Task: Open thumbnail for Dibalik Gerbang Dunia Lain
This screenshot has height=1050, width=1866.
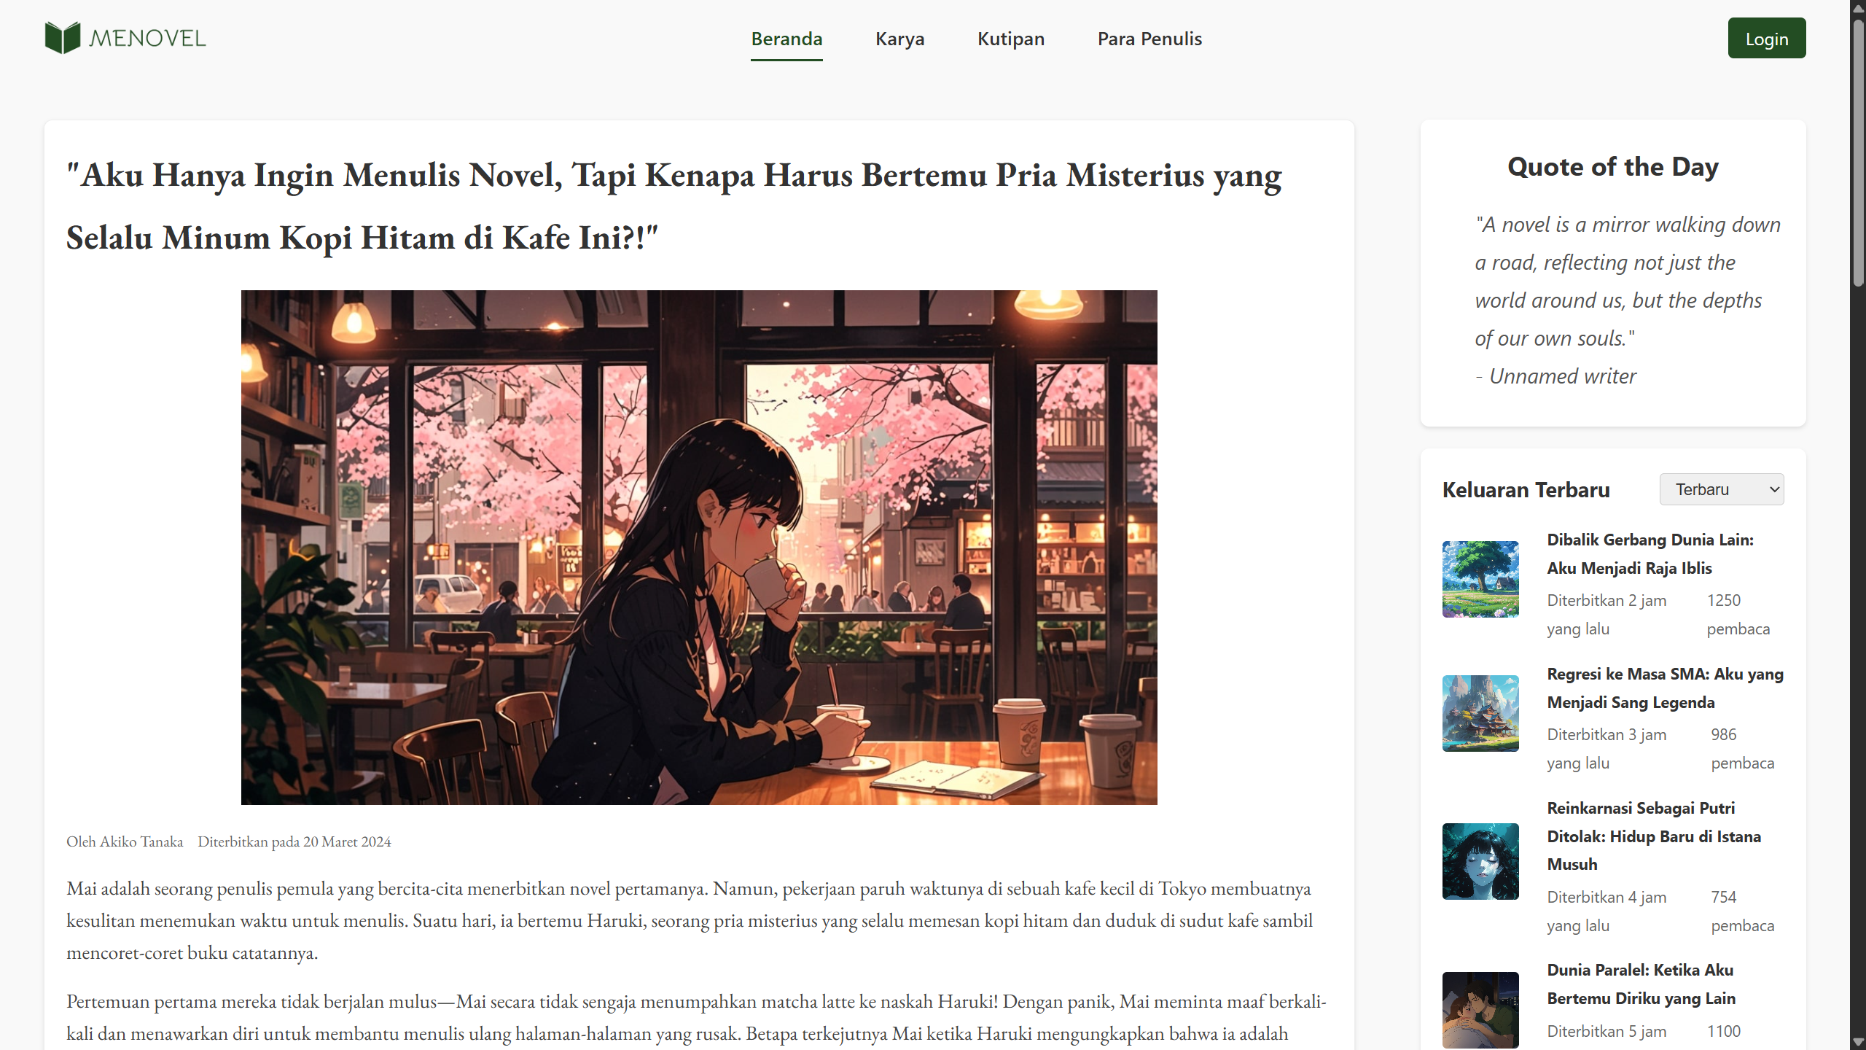Action: pyautogui.click(x=1480, y=579)
